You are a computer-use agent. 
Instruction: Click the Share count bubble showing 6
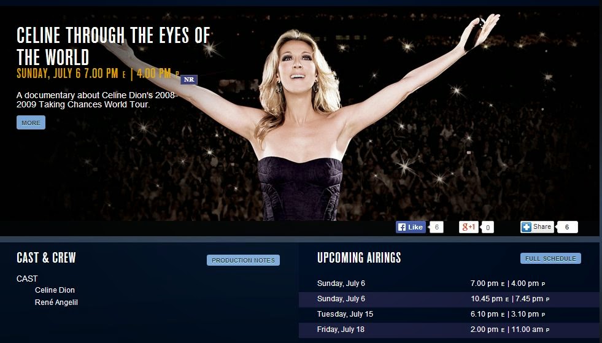(x=567, y=227)
